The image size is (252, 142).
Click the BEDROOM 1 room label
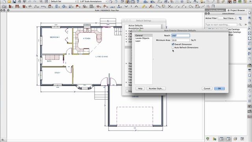[55, 37]
